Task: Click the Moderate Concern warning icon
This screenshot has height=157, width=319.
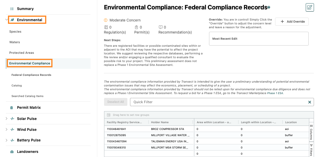Action: (x=106, y=20)
